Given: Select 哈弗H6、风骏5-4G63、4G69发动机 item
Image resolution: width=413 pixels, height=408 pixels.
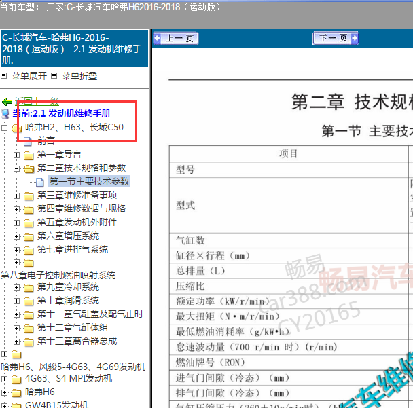Looking at the screenshot, I should pyautogui.click(x=73, y=367).
